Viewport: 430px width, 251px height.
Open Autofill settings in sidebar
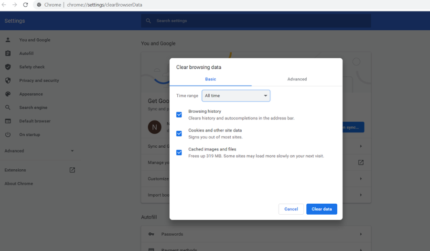(x=26, y=53)
